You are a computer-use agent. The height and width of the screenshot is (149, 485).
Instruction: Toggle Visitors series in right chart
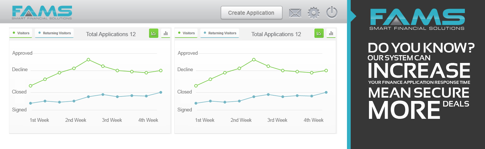point(187,33)
